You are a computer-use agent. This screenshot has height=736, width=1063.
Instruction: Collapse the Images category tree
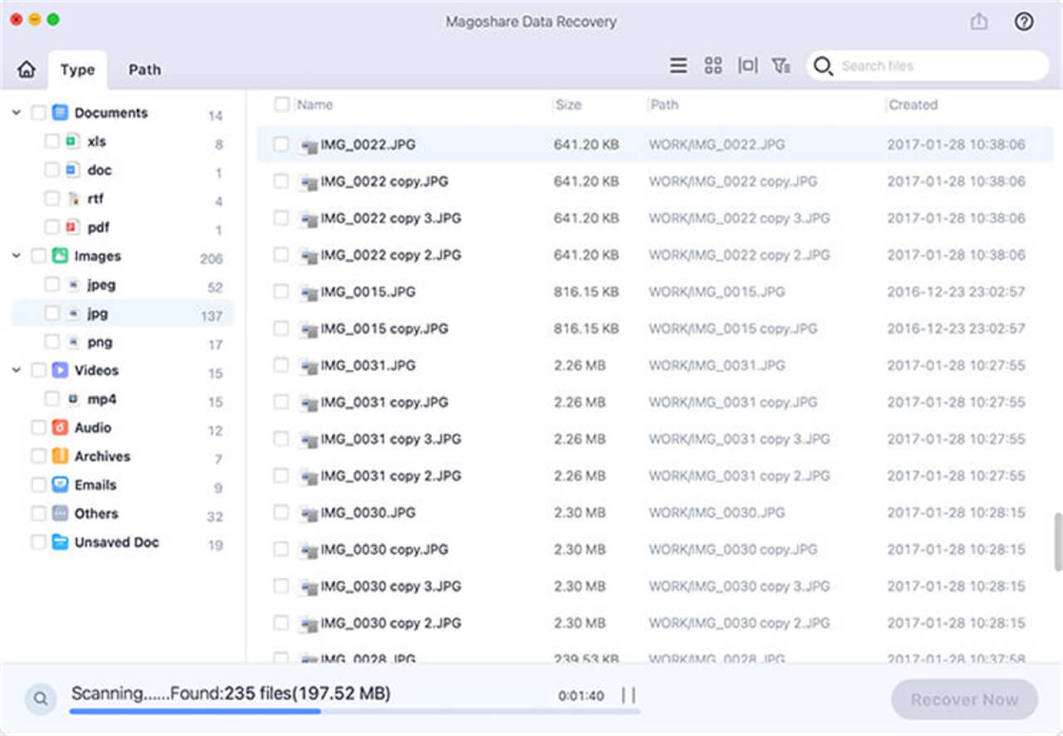[16, 256]
